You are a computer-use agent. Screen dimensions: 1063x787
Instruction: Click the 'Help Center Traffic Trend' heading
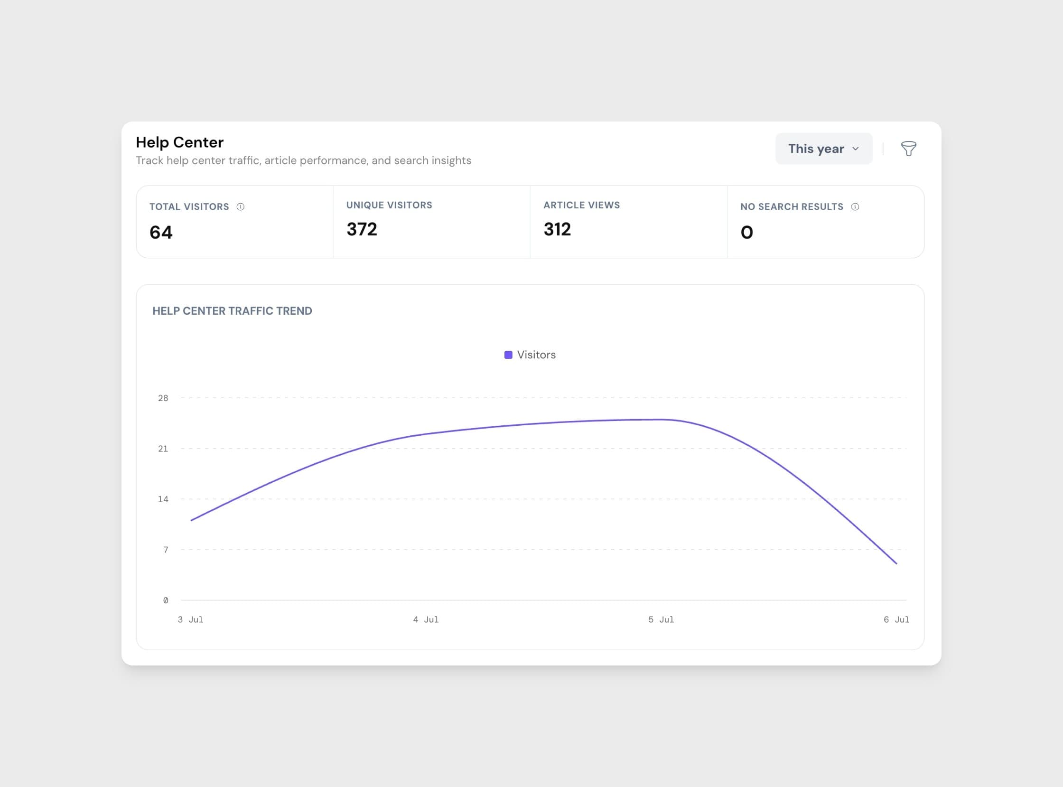coord(232,311)
